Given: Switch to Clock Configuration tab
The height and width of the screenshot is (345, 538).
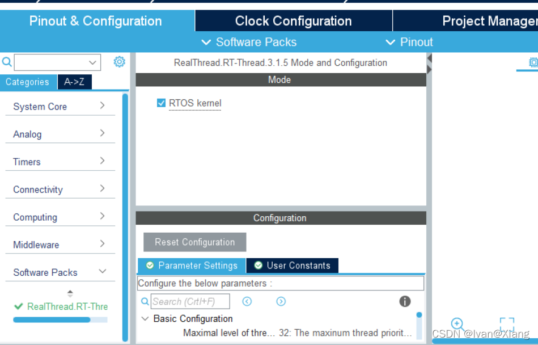Looking at the screenshot, I should click(293, 21).
